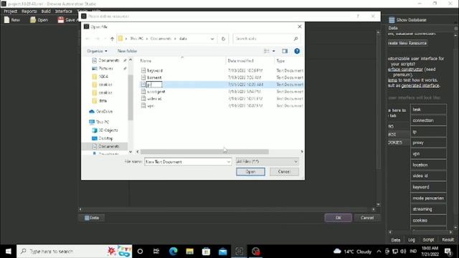
Task: Click the Show Database icon
Action: (x=392, y=20)
